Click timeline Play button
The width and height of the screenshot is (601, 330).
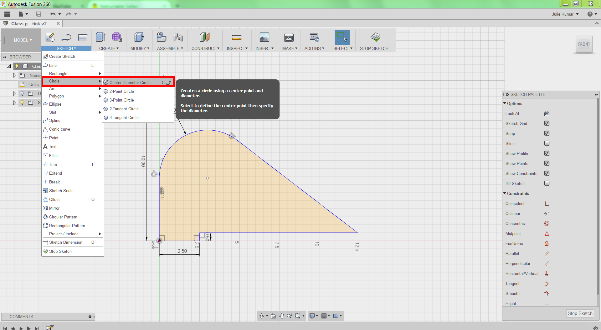tap(28, 328)
